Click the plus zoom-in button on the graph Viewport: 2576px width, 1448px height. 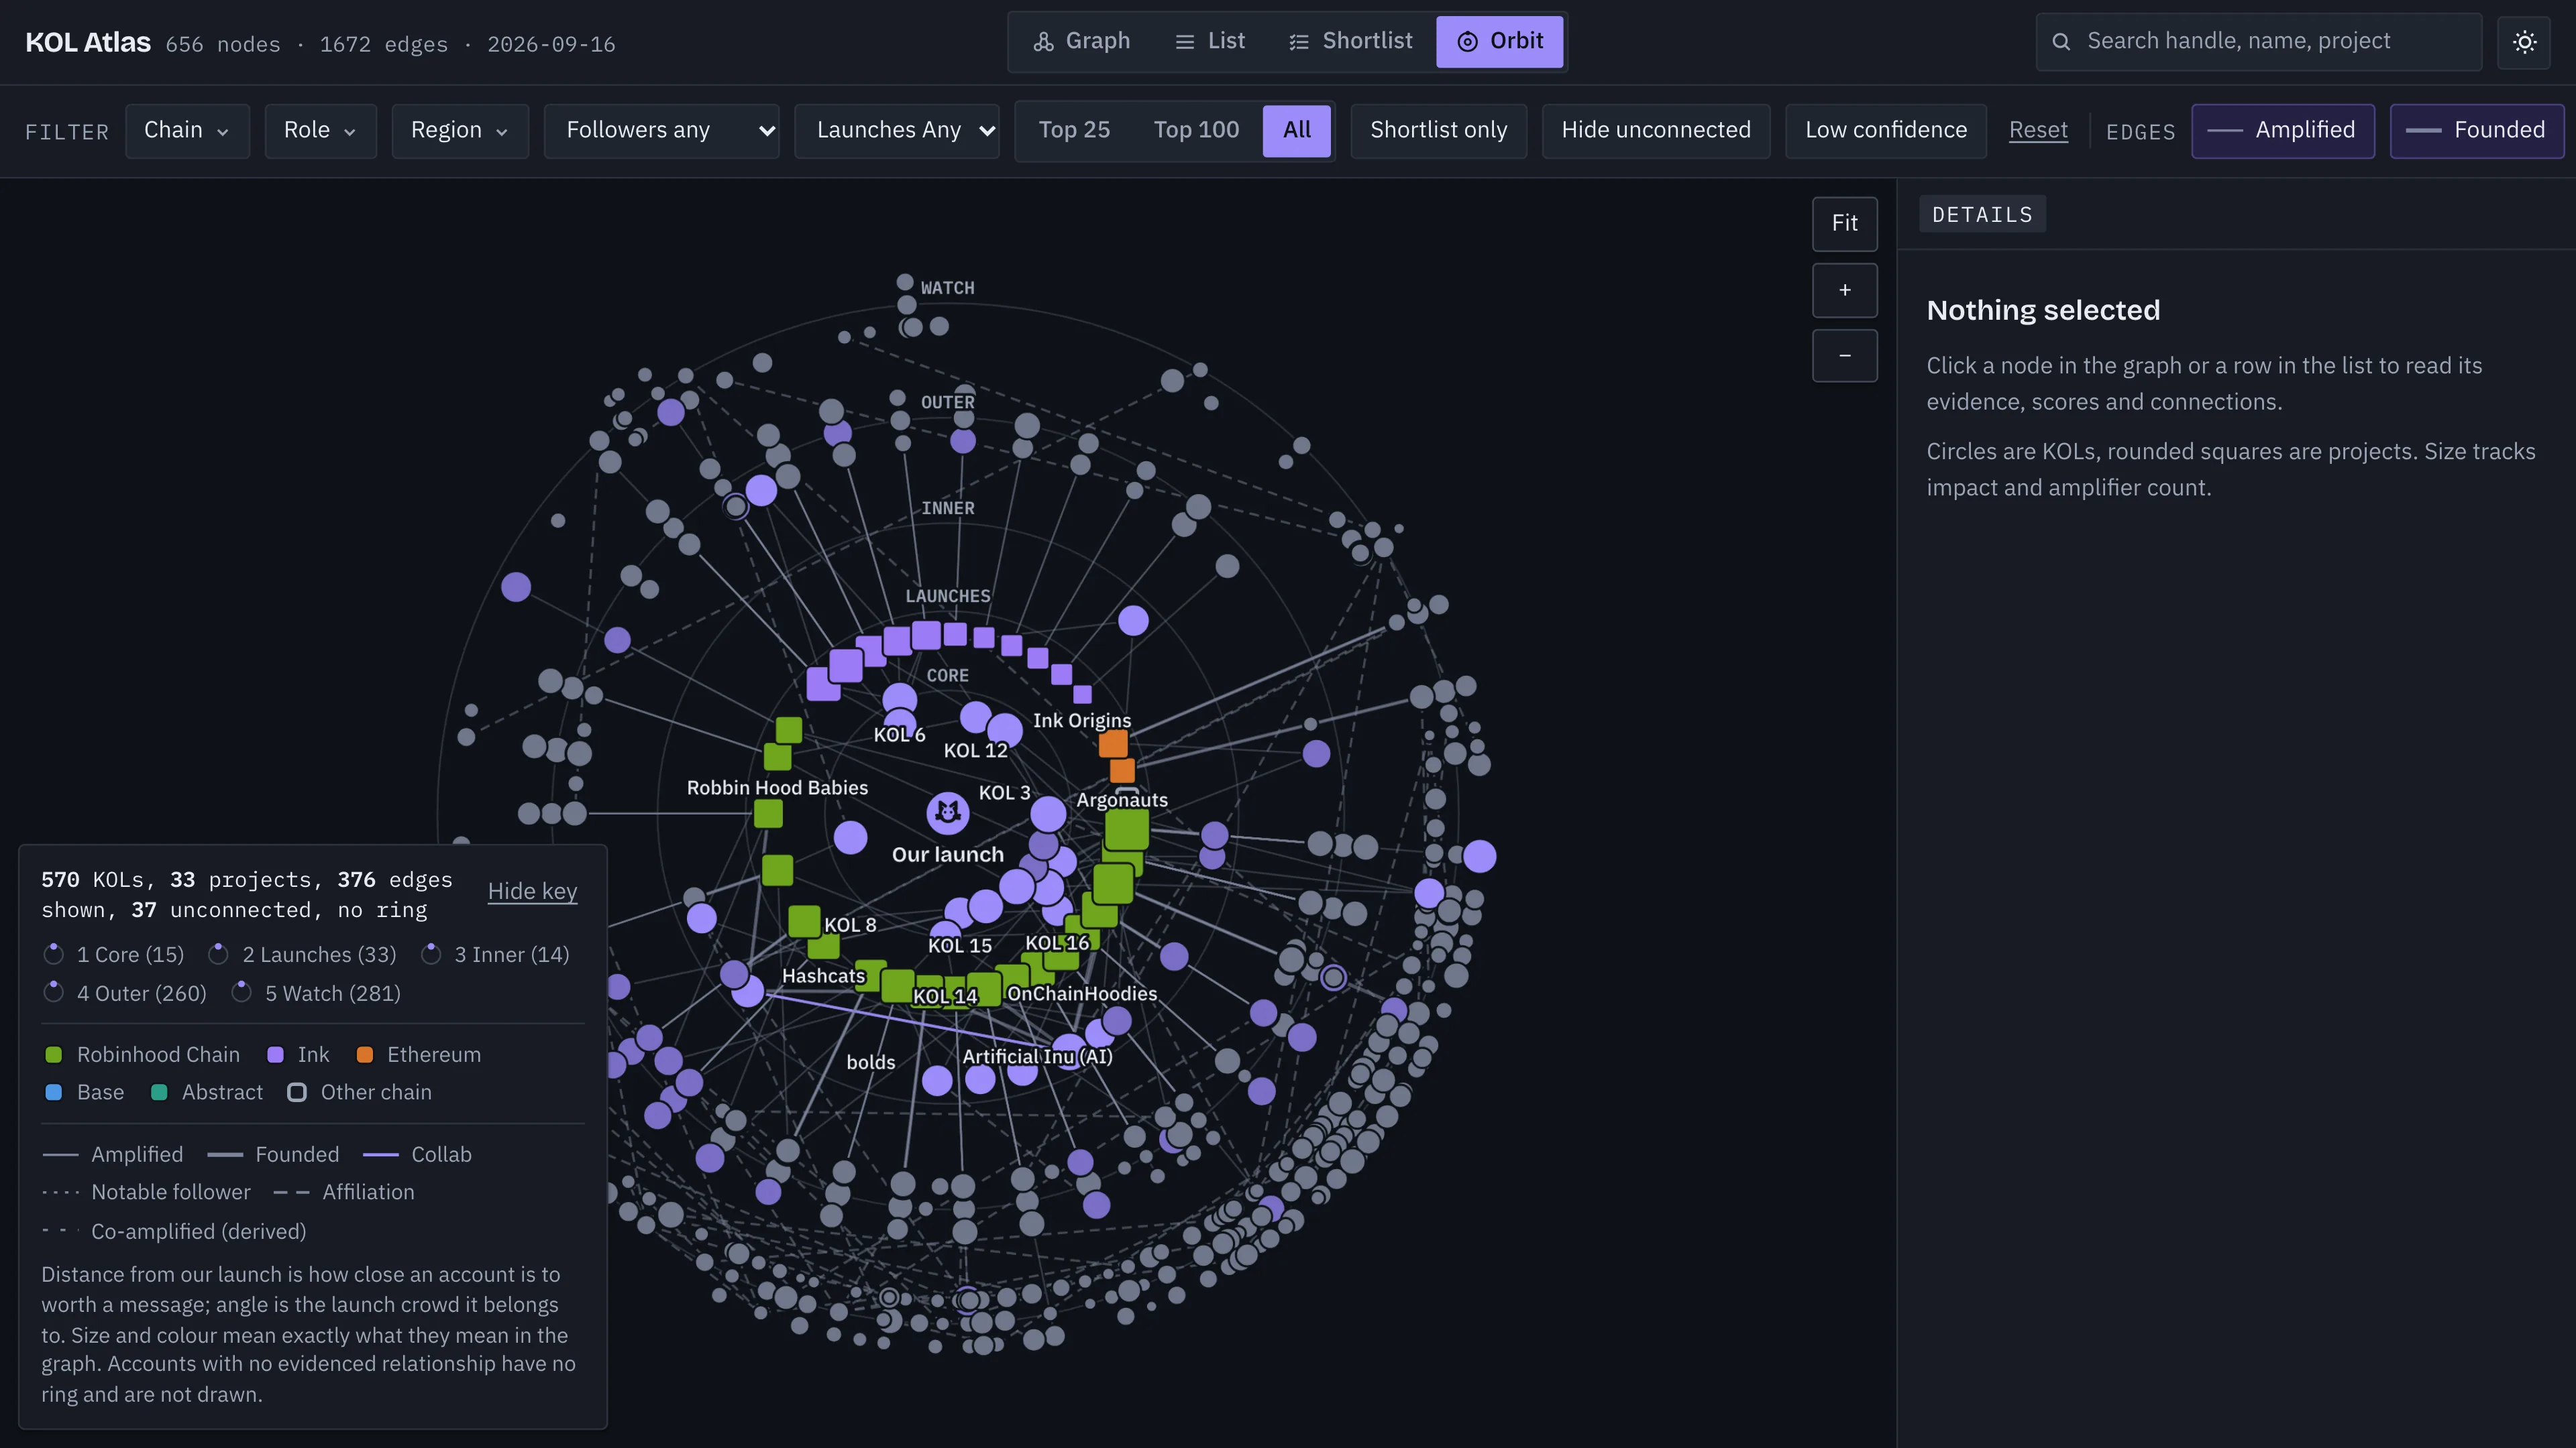1844,290
